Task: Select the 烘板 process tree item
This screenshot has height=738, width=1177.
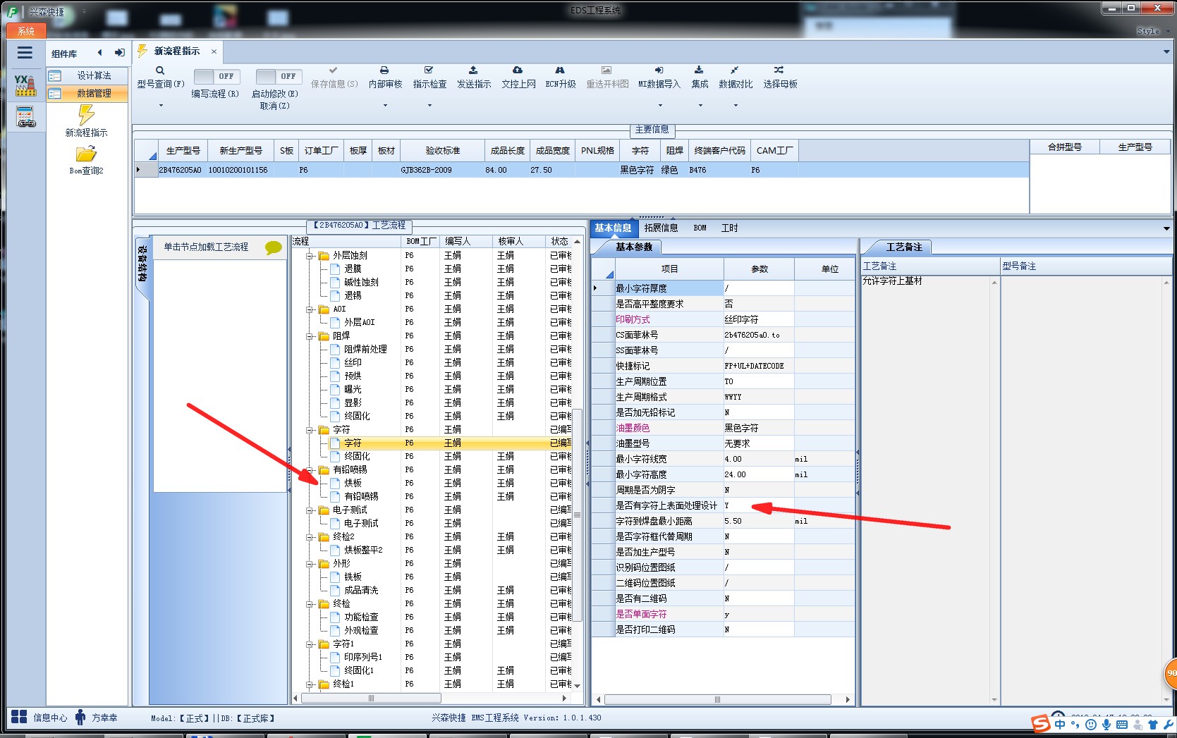Action: click(353, 484)
